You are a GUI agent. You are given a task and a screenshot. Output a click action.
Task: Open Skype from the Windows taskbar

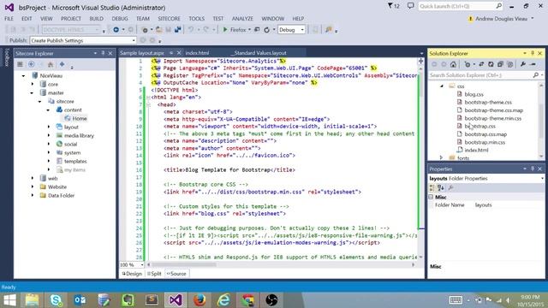[56, 300]
